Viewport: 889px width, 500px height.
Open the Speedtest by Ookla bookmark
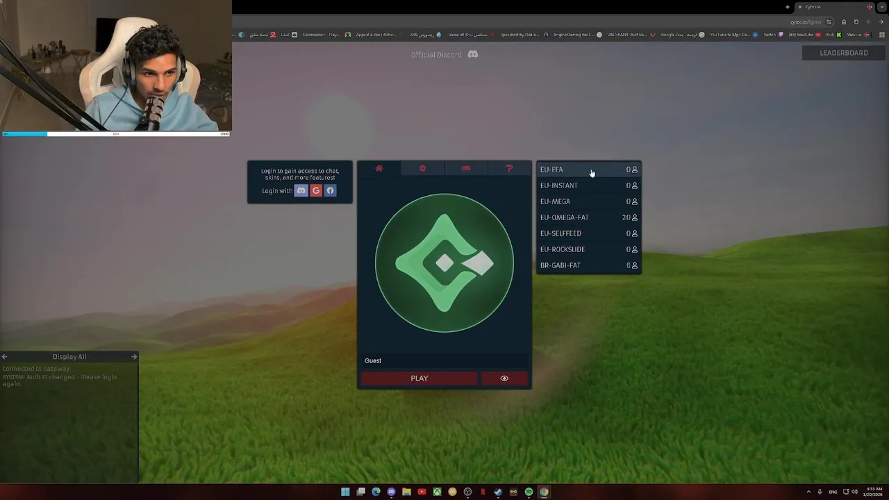click(x=524, y=35)
